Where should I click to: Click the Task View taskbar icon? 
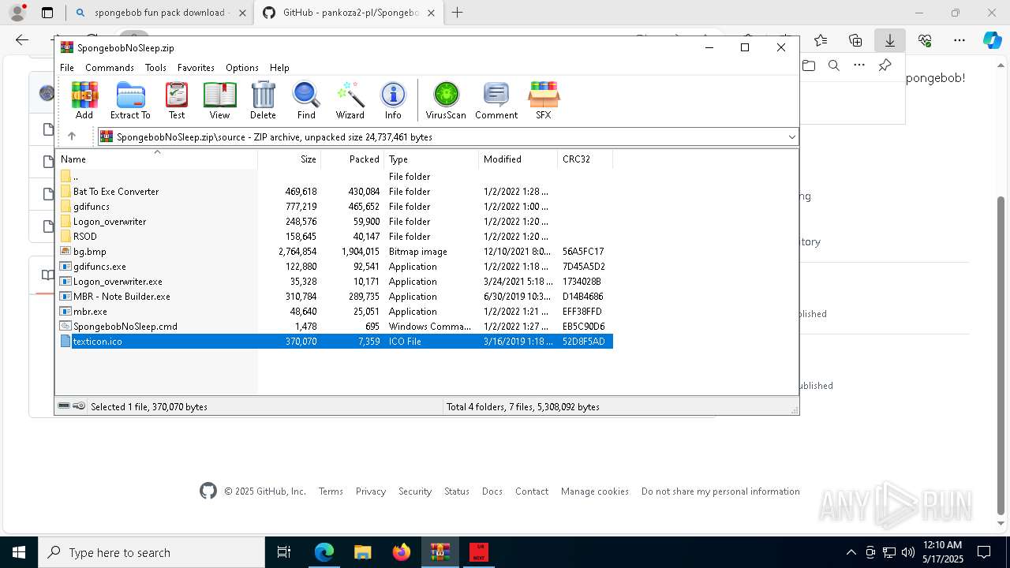point(284,552)
